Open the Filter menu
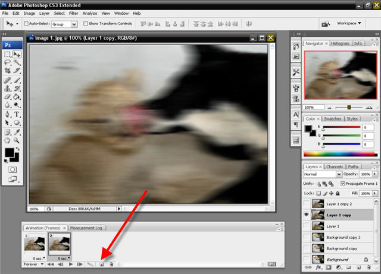This screenshot has width=381, height=274. coord(73,13)
